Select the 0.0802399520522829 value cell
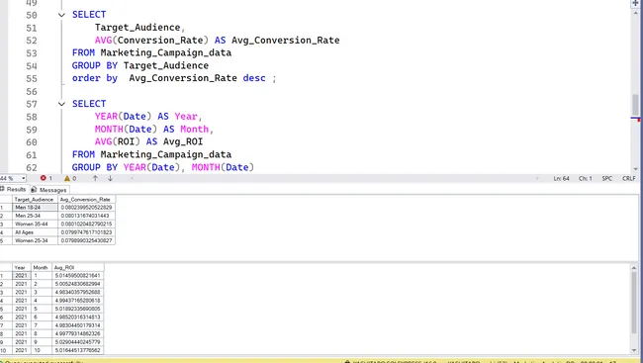 tap(86, 208)
